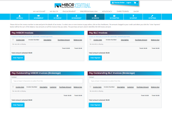Screen dimensions: 172x114
Task: Sort Outstanding BLC Brokerage invoices by Purchase Amount
Action: coord(143,87)
